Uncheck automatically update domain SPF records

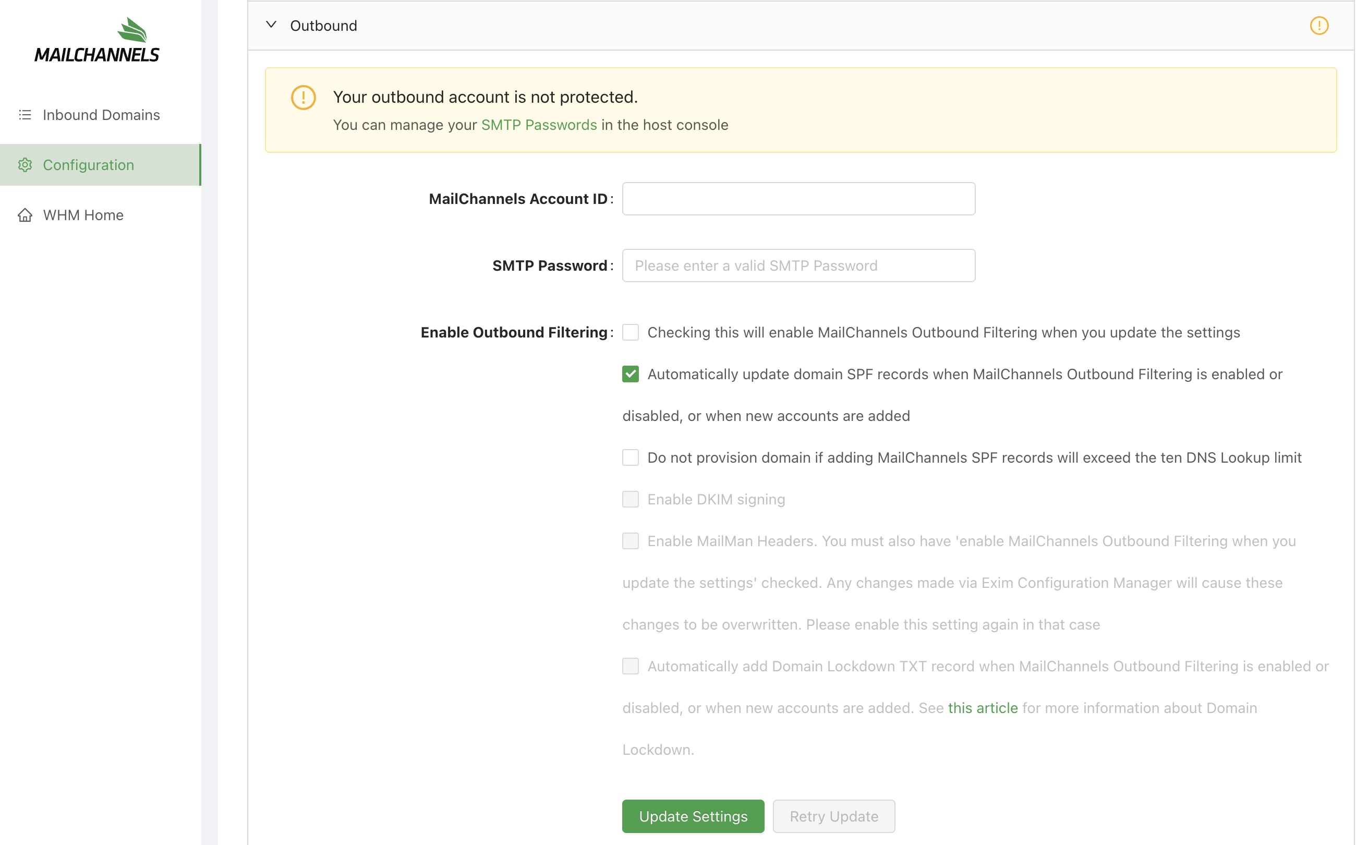tap(630, 375)
